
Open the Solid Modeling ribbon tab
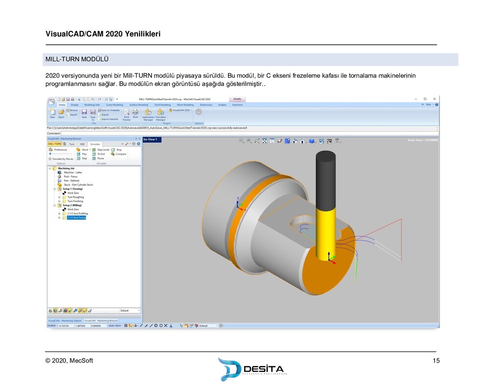click(x=162, y=105)
